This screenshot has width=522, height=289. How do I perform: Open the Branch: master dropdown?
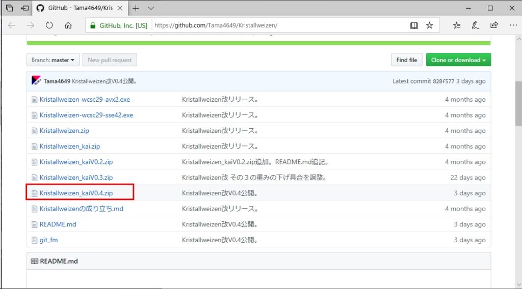point(53,60)
